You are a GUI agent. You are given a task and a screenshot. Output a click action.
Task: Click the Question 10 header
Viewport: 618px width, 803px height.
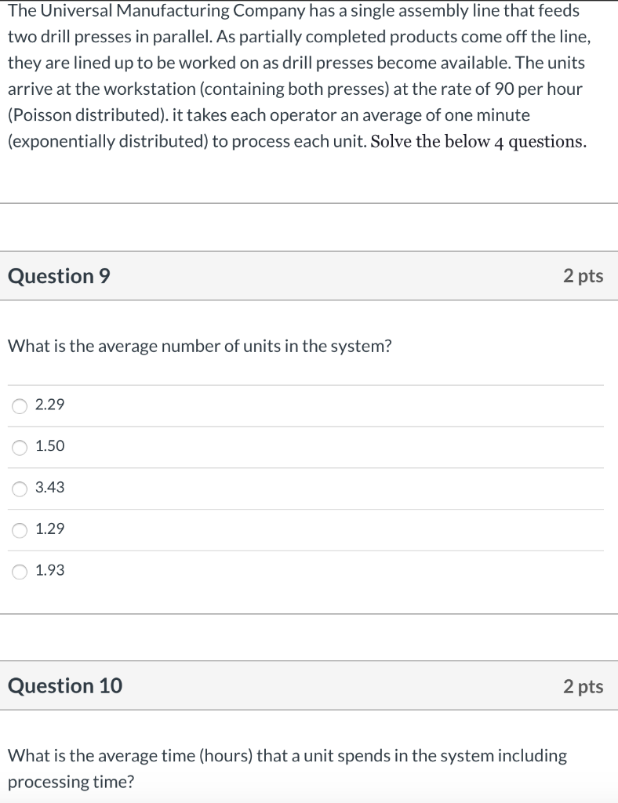tap(66, 686)
